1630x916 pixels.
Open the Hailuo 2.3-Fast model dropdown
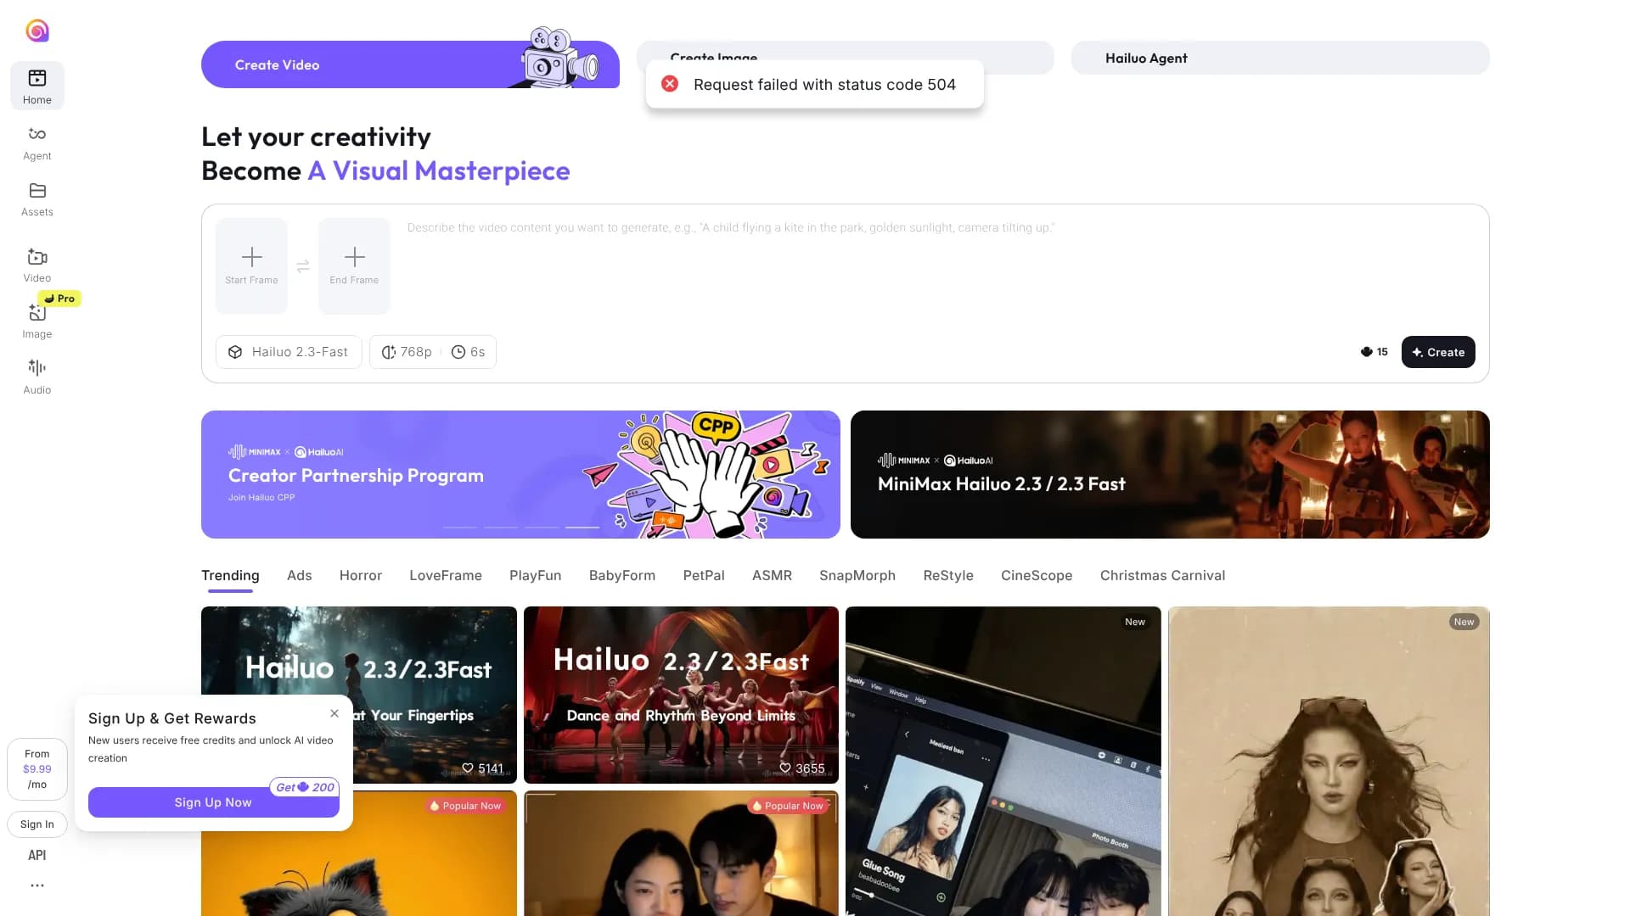click(289, 352)
